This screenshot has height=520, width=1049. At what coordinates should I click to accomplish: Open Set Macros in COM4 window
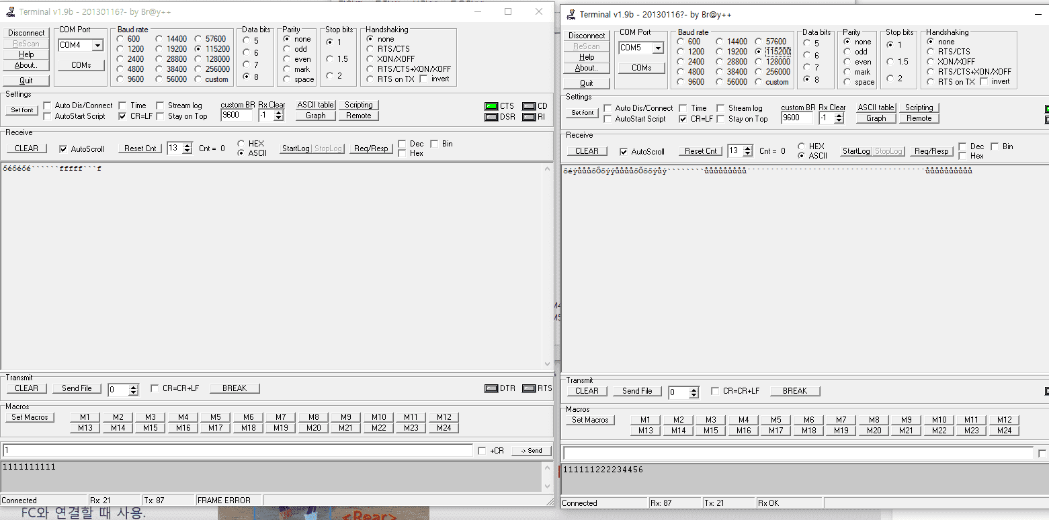pos(30,417)
